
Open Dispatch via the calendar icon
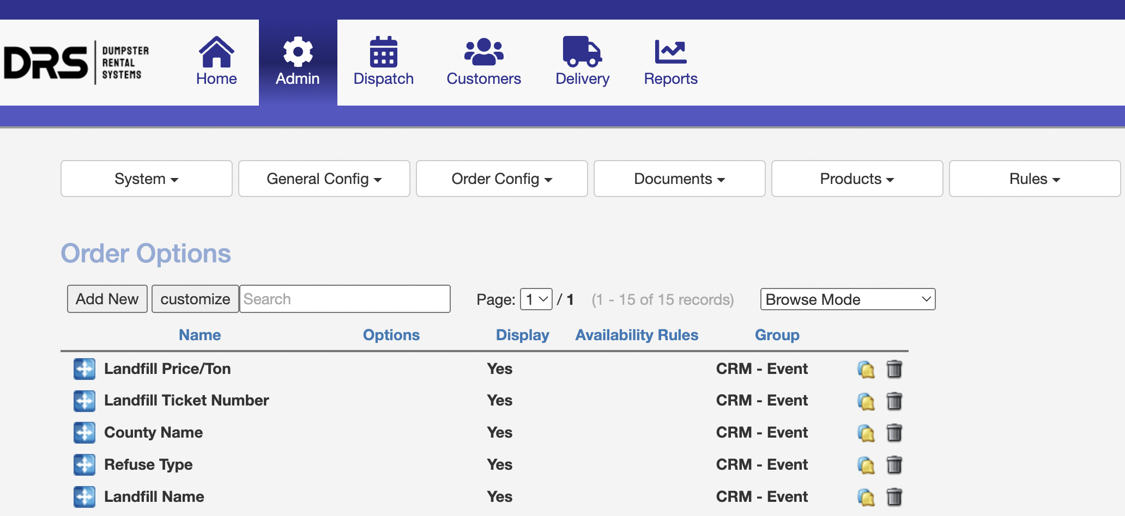click(383, 52)
